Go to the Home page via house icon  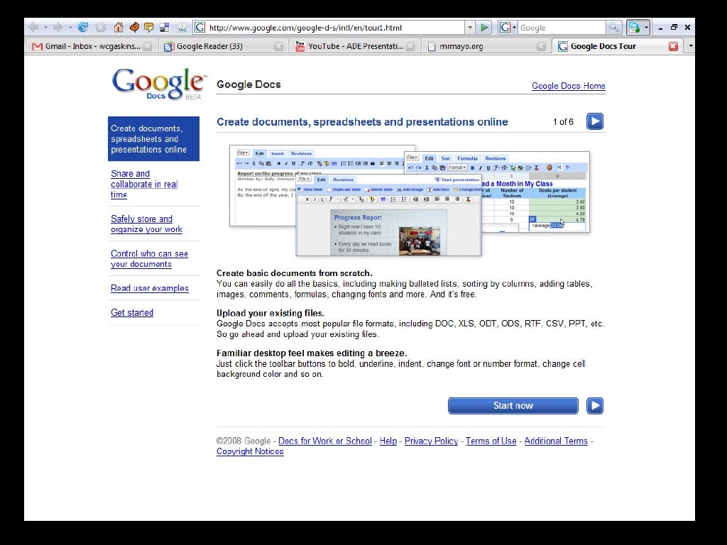(x=119, y=28)
